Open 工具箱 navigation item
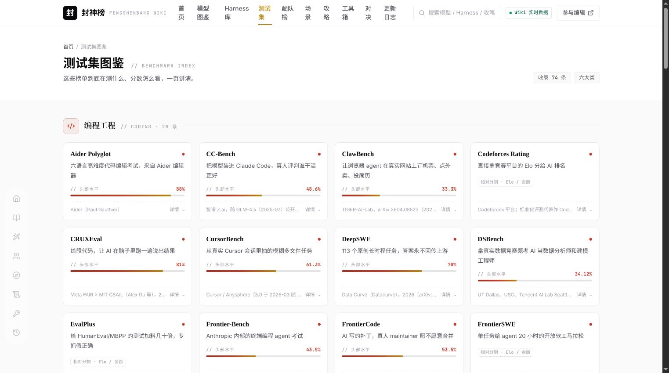Viewport: 669px width, 373px height. (348, 13)
